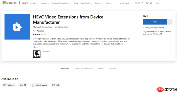
Task: Click the Microsoft logo
Action: click(x=10, y=3)
